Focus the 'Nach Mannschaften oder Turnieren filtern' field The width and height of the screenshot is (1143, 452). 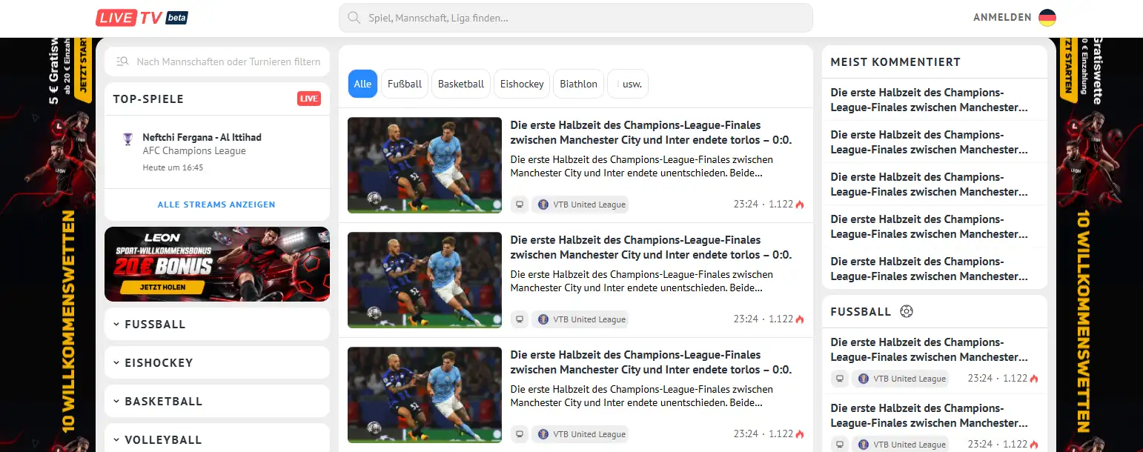pos(217,62)
